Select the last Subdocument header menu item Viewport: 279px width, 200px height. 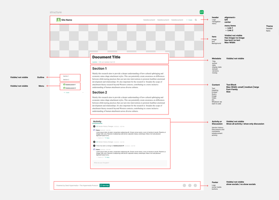tap(177, 20)
